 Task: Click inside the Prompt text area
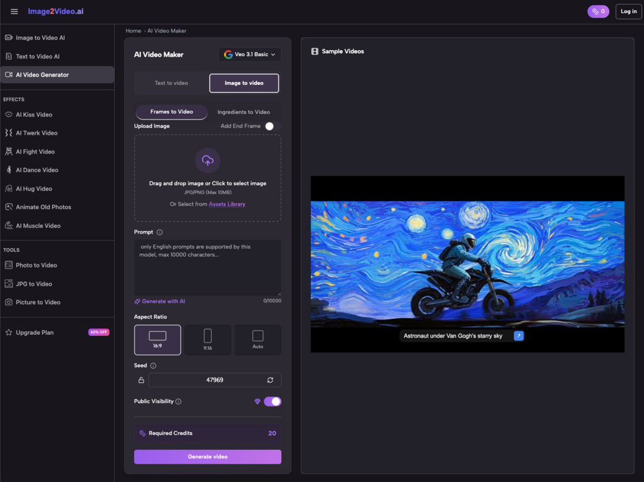click(208, 271)
